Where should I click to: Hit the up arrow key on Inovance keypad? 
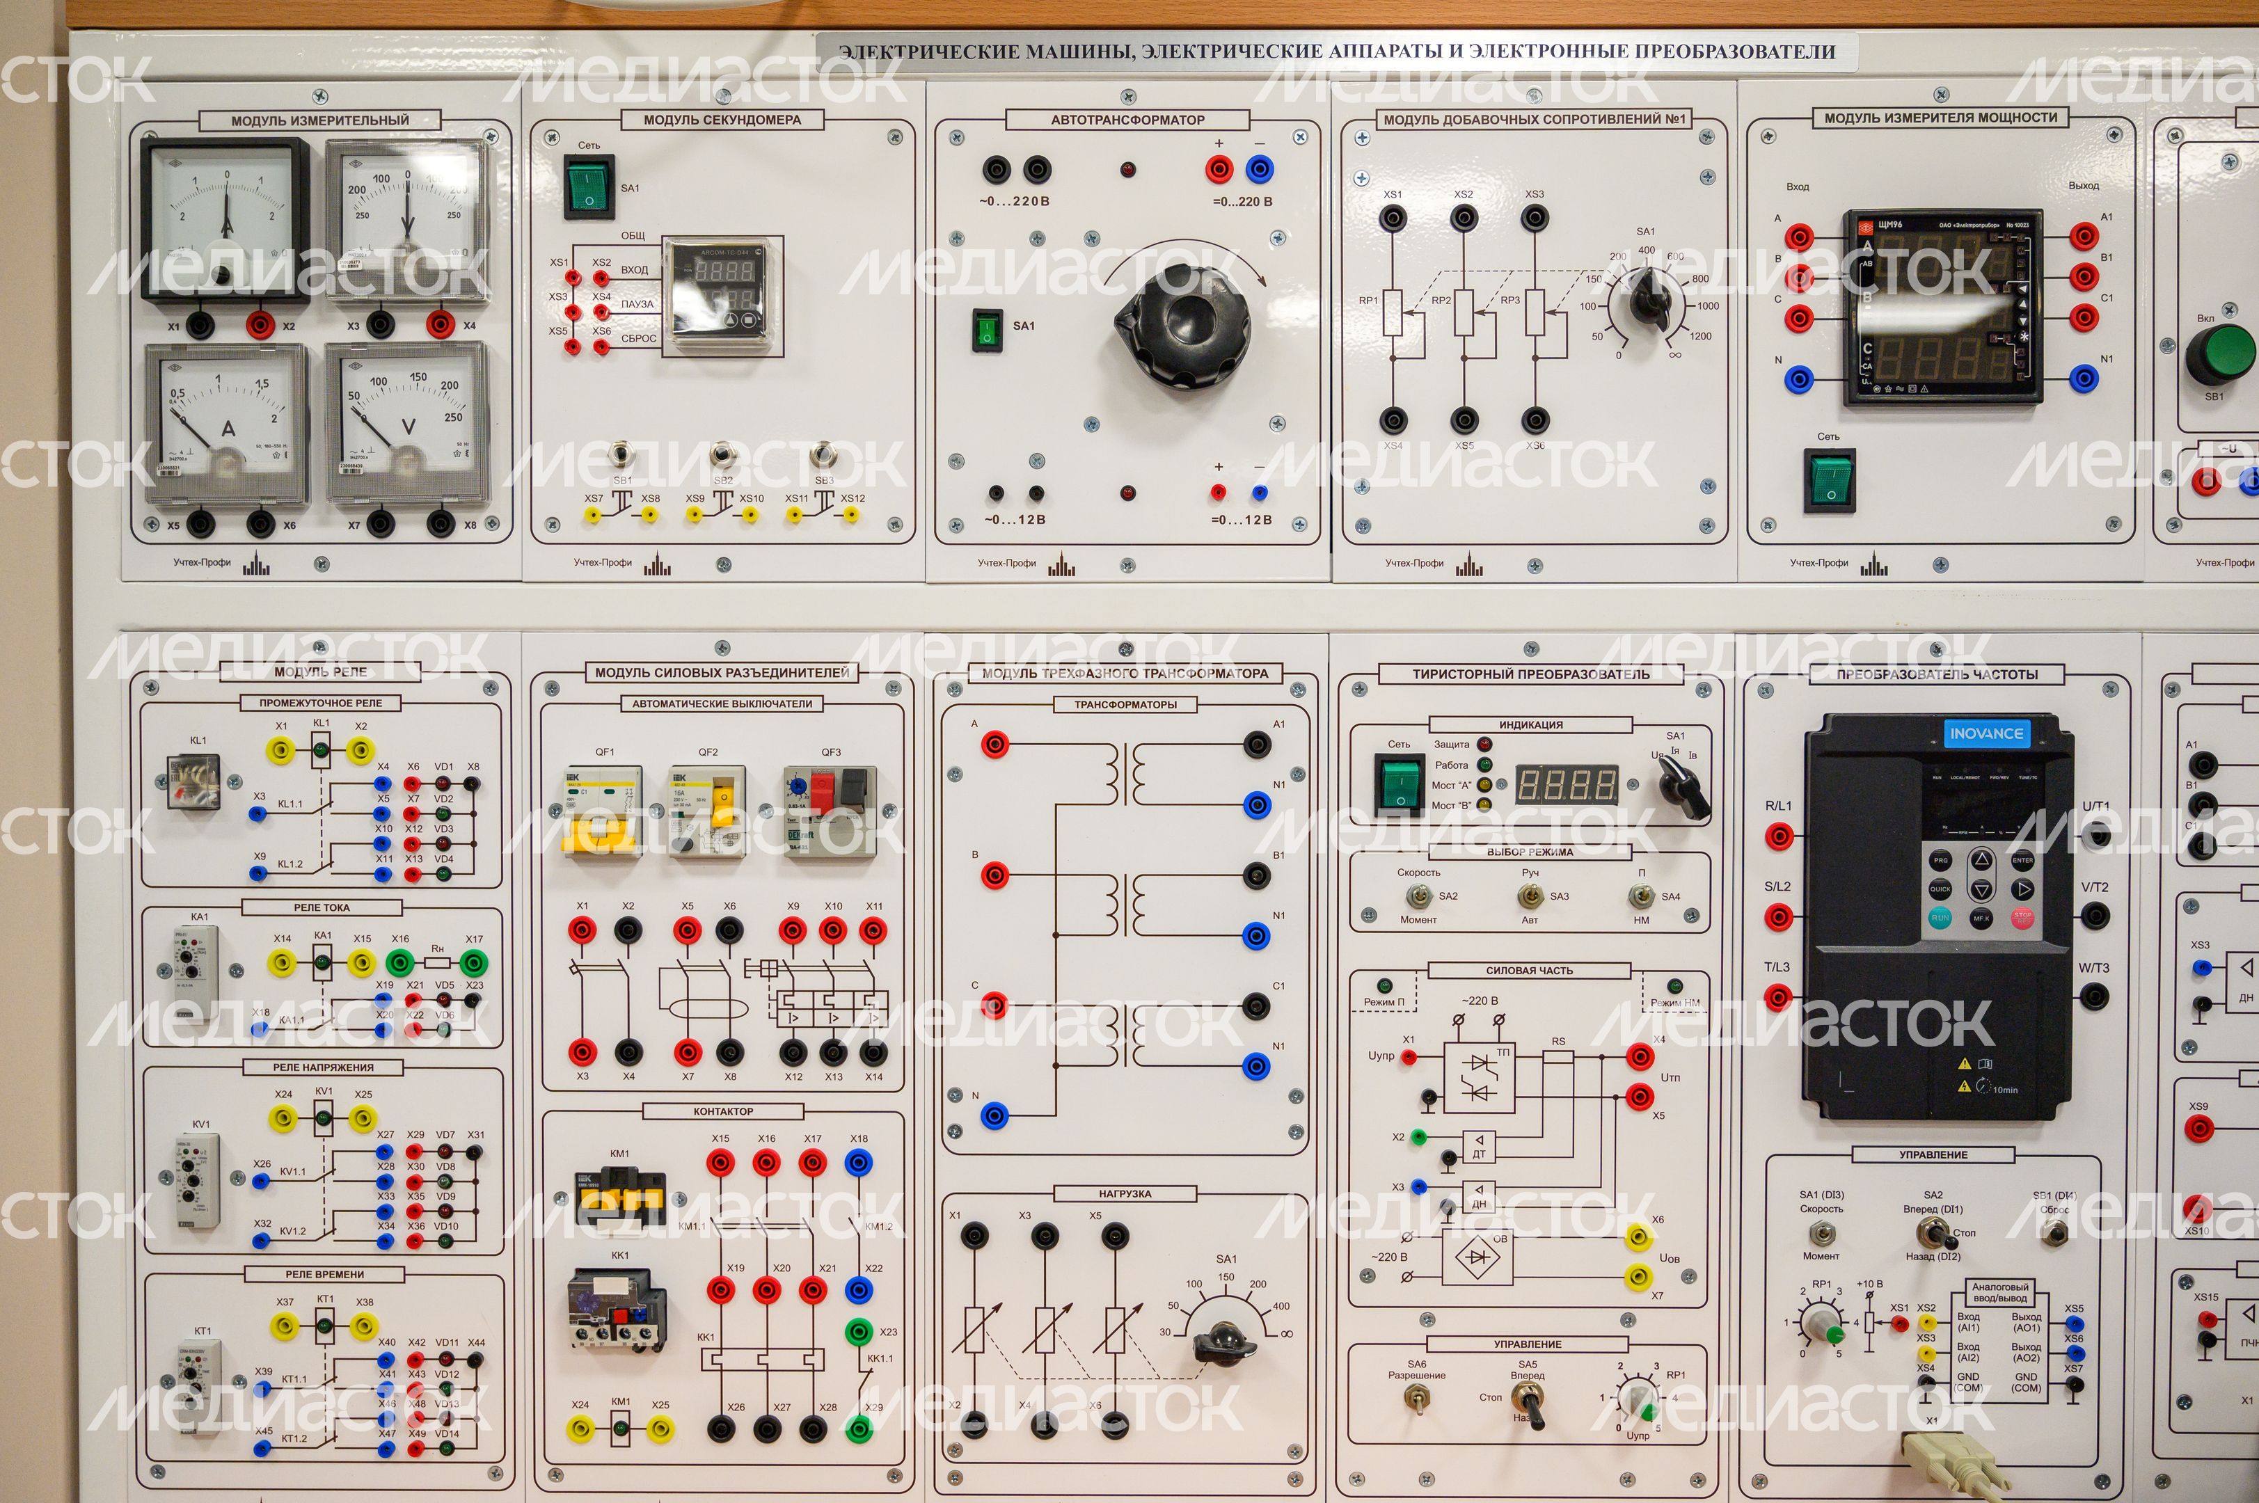(1981, 861)
